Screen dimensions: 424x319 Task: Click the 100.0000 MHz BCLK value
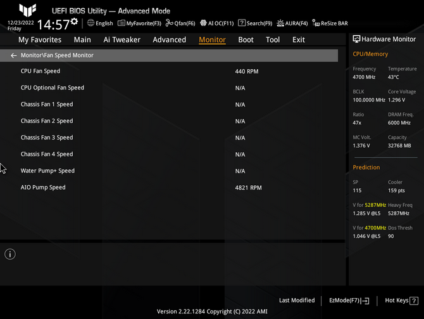369,100
